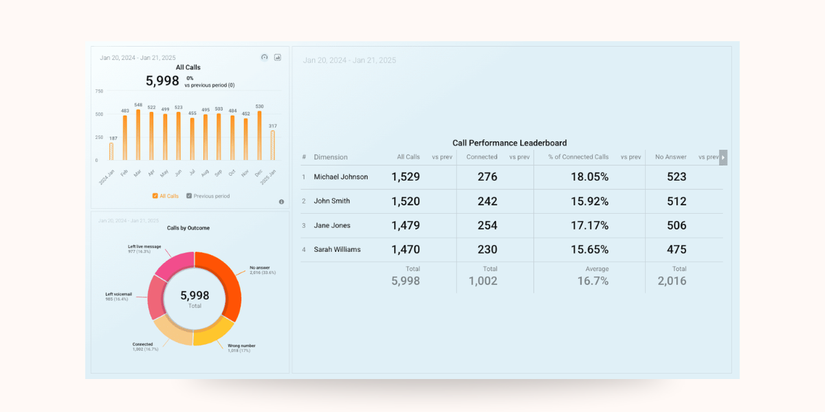
Task: Select the Sarah Williams row name
Action: point(337,250)
